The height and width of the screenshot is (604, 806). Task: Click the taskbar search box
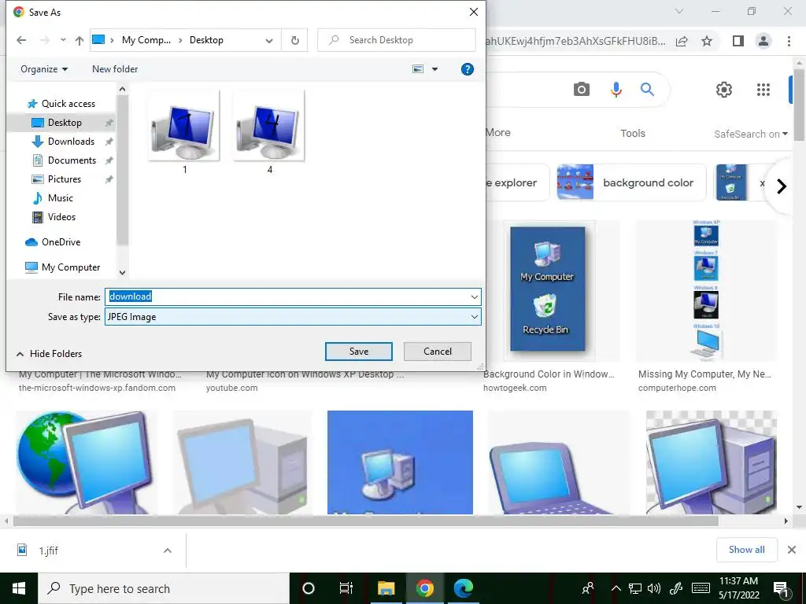tap(164, 588)
